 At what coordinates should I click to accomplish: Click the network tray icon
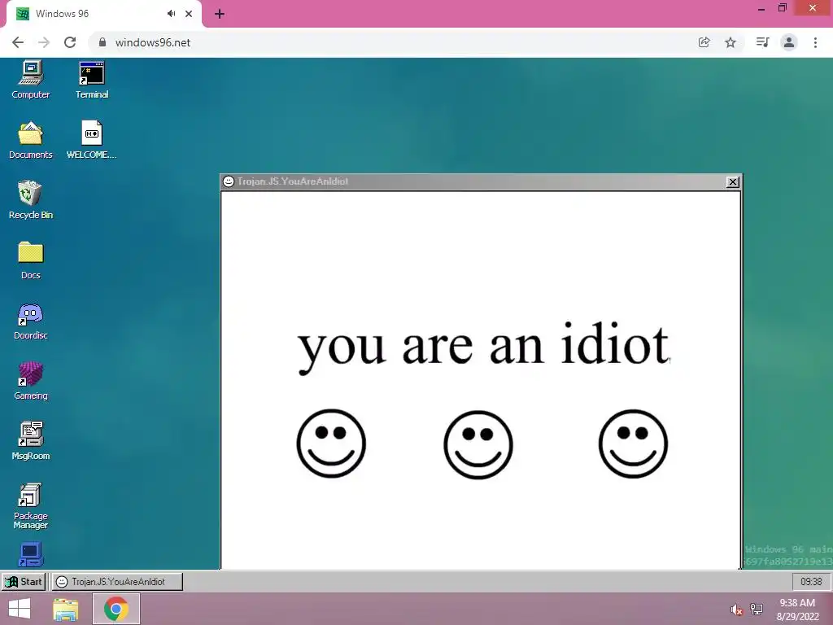(x=757, y=609)
